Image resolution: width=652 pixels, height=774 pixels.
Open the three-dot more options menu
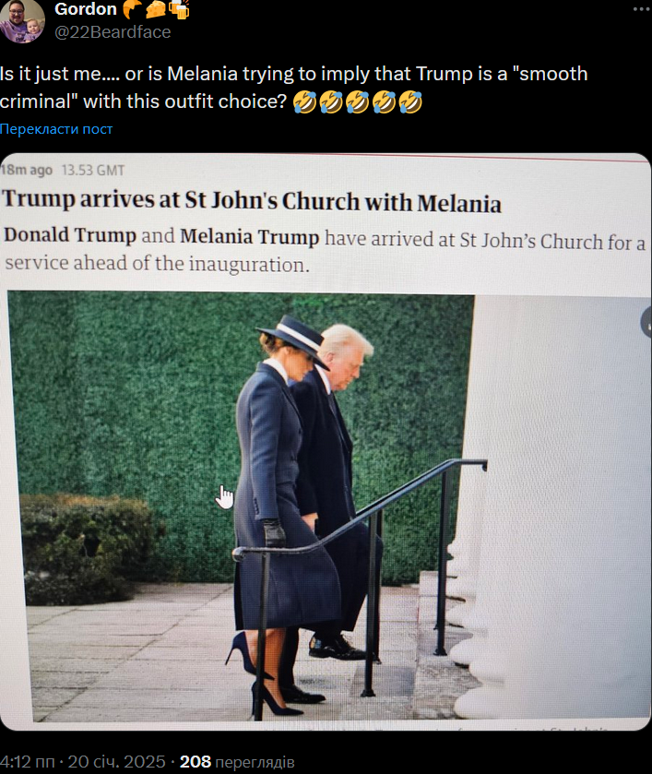coord(642,9)
